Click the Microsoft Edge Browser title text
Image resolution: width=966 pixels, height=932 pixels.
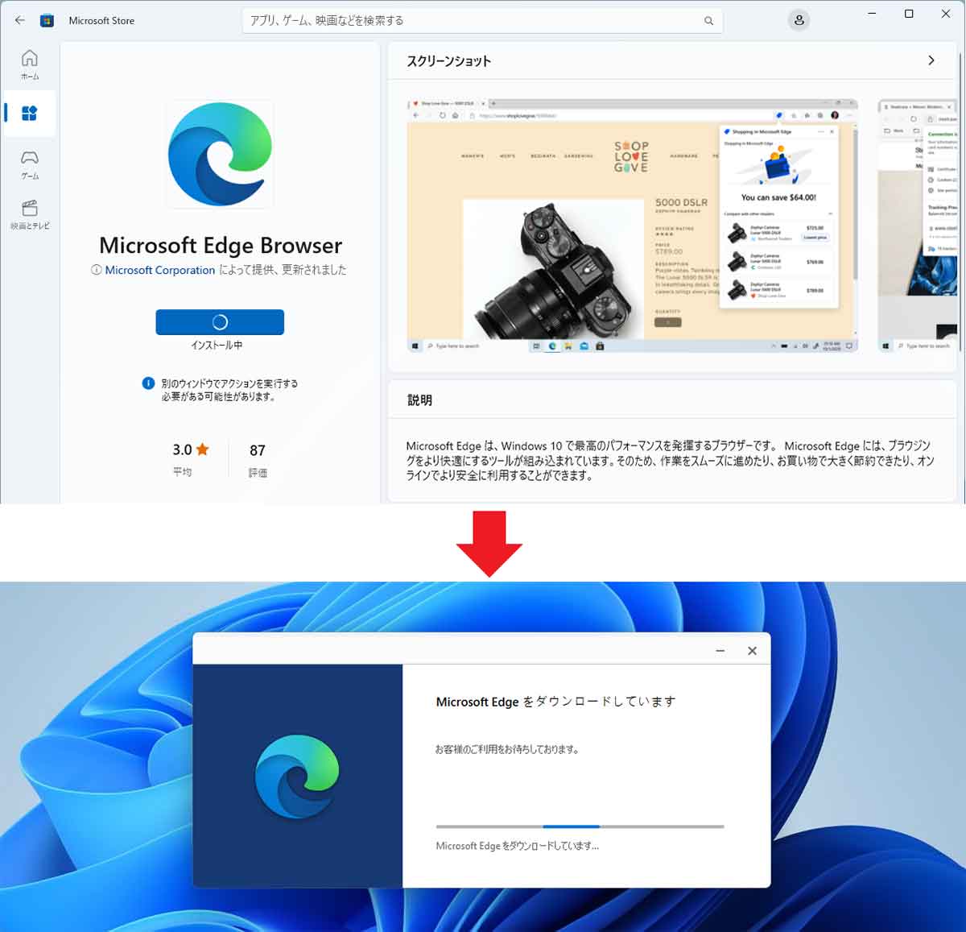pyautogui.click(x=221, y=245)
